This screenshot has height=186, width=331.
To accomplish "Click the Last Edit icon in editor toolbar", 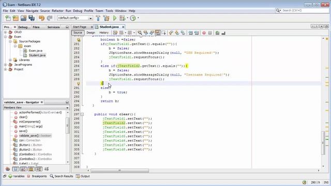I will 115,33.
